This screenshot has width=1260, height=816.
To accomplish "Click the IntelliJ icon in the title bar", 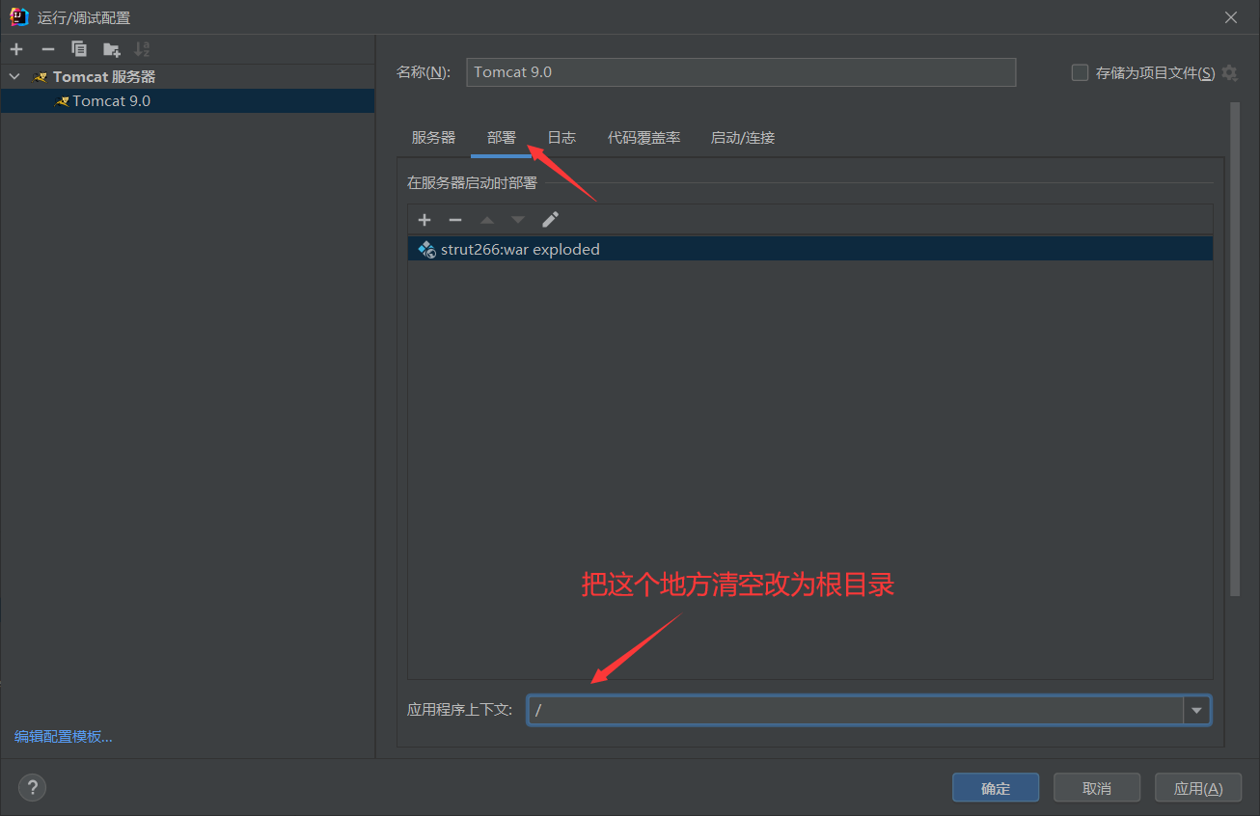I will [x=19, y=17].
